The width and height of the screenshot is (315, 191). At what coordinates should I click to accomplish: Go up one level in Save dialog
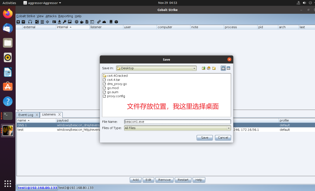(204, 68)
